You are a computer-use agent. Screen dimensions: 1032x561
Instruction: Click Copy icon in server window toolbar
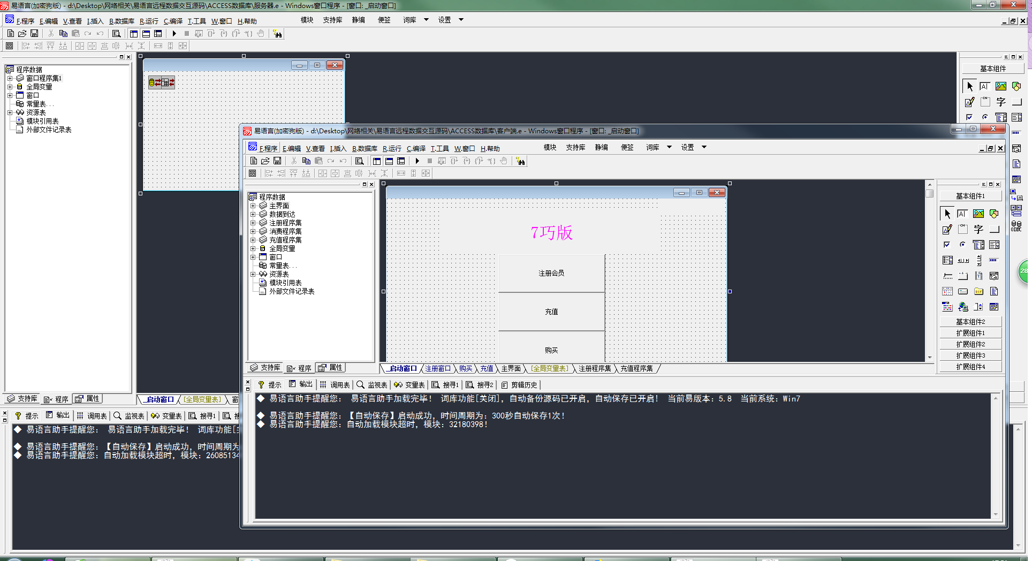[63, 33]
